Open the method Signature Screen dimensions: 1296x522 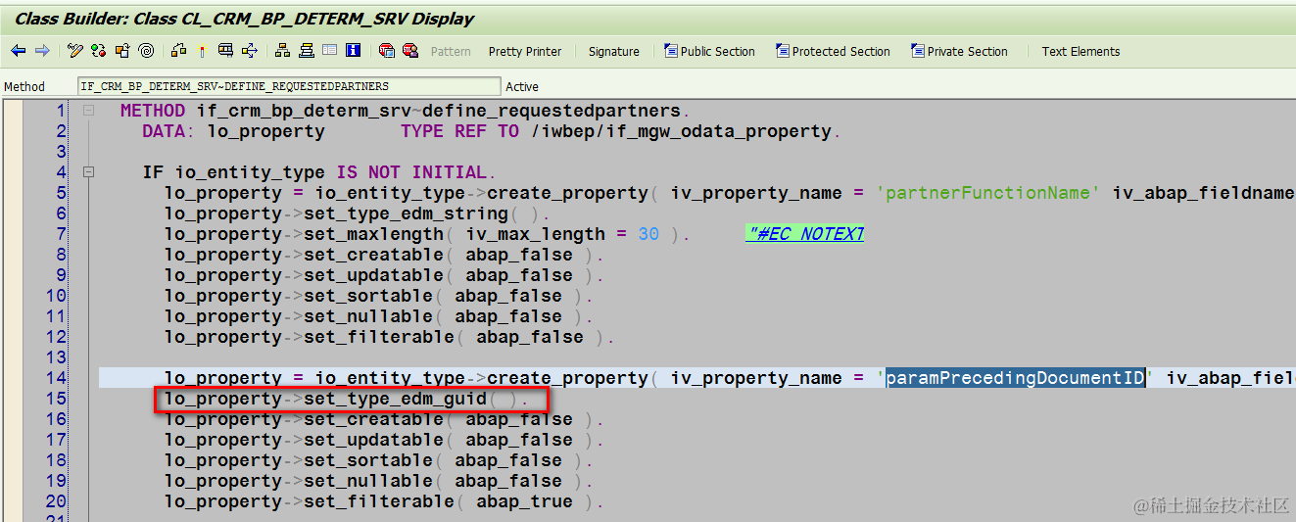click(x=614, y=52)
